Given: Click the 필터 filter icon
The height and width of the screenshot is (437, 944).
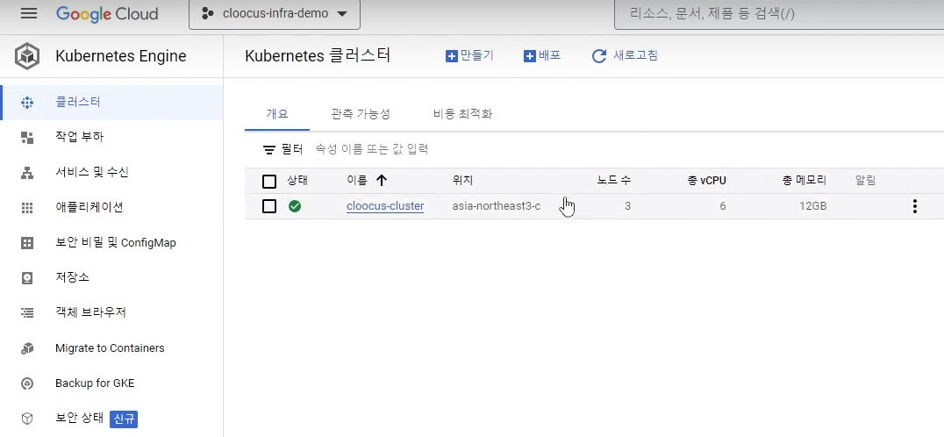Looking at the screenshot, I should 269,150.
